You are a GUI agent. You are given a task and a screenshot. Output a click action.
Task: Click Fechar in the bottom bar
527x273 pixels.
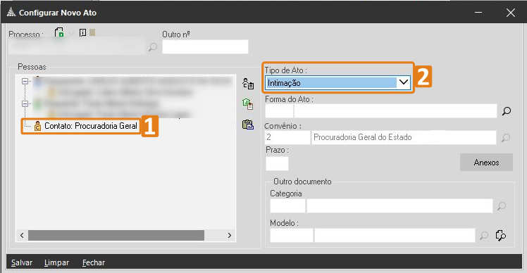(94, 262)
